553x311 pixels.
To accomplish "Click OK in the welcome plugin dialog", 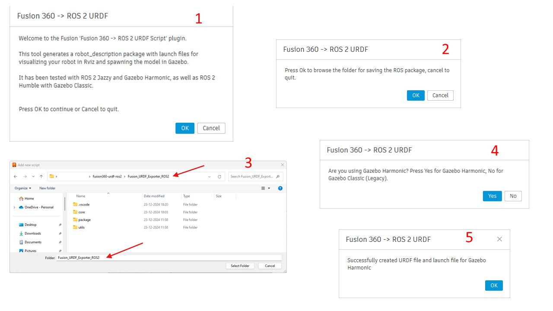I will pos(185,128).
